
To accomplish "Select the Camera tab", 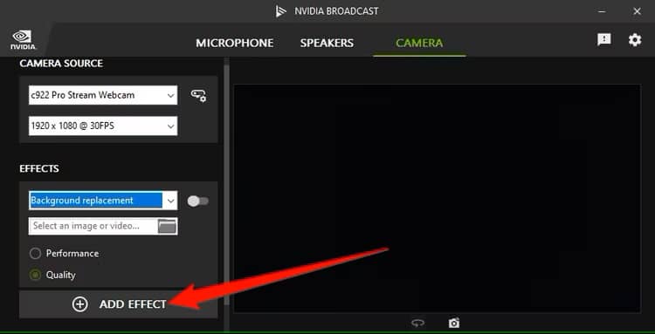I will (419, 43).
